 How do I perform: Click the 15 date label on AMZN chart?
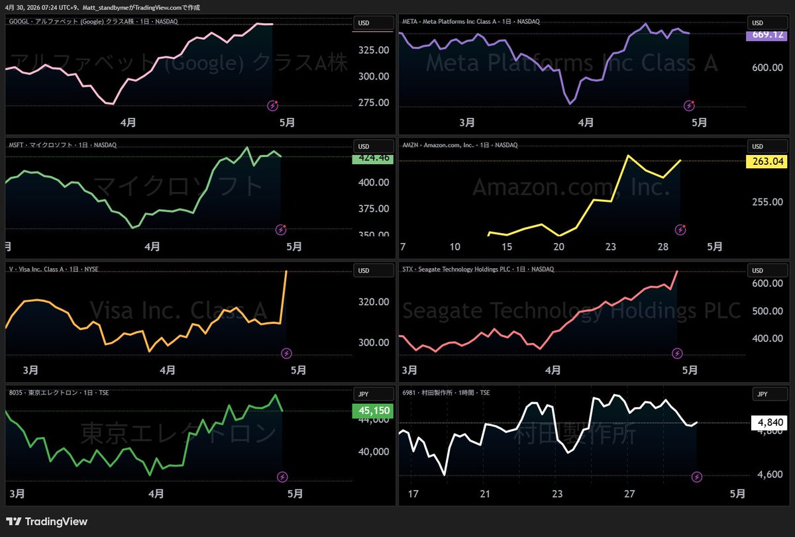coord(507,246)
